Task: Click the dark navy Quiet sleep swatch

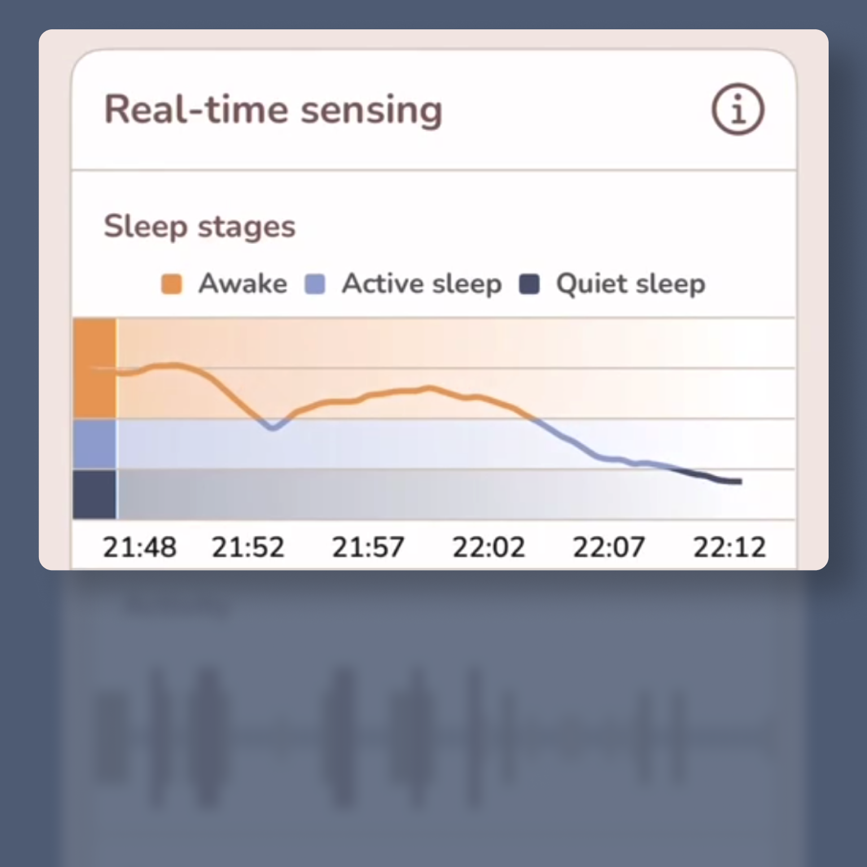Action: coord(529,284)
